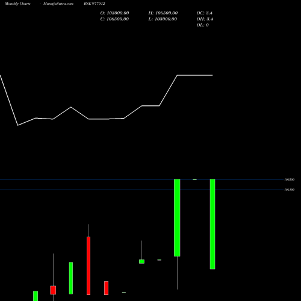Click the price axis label just below 106500

pos(290,190)
